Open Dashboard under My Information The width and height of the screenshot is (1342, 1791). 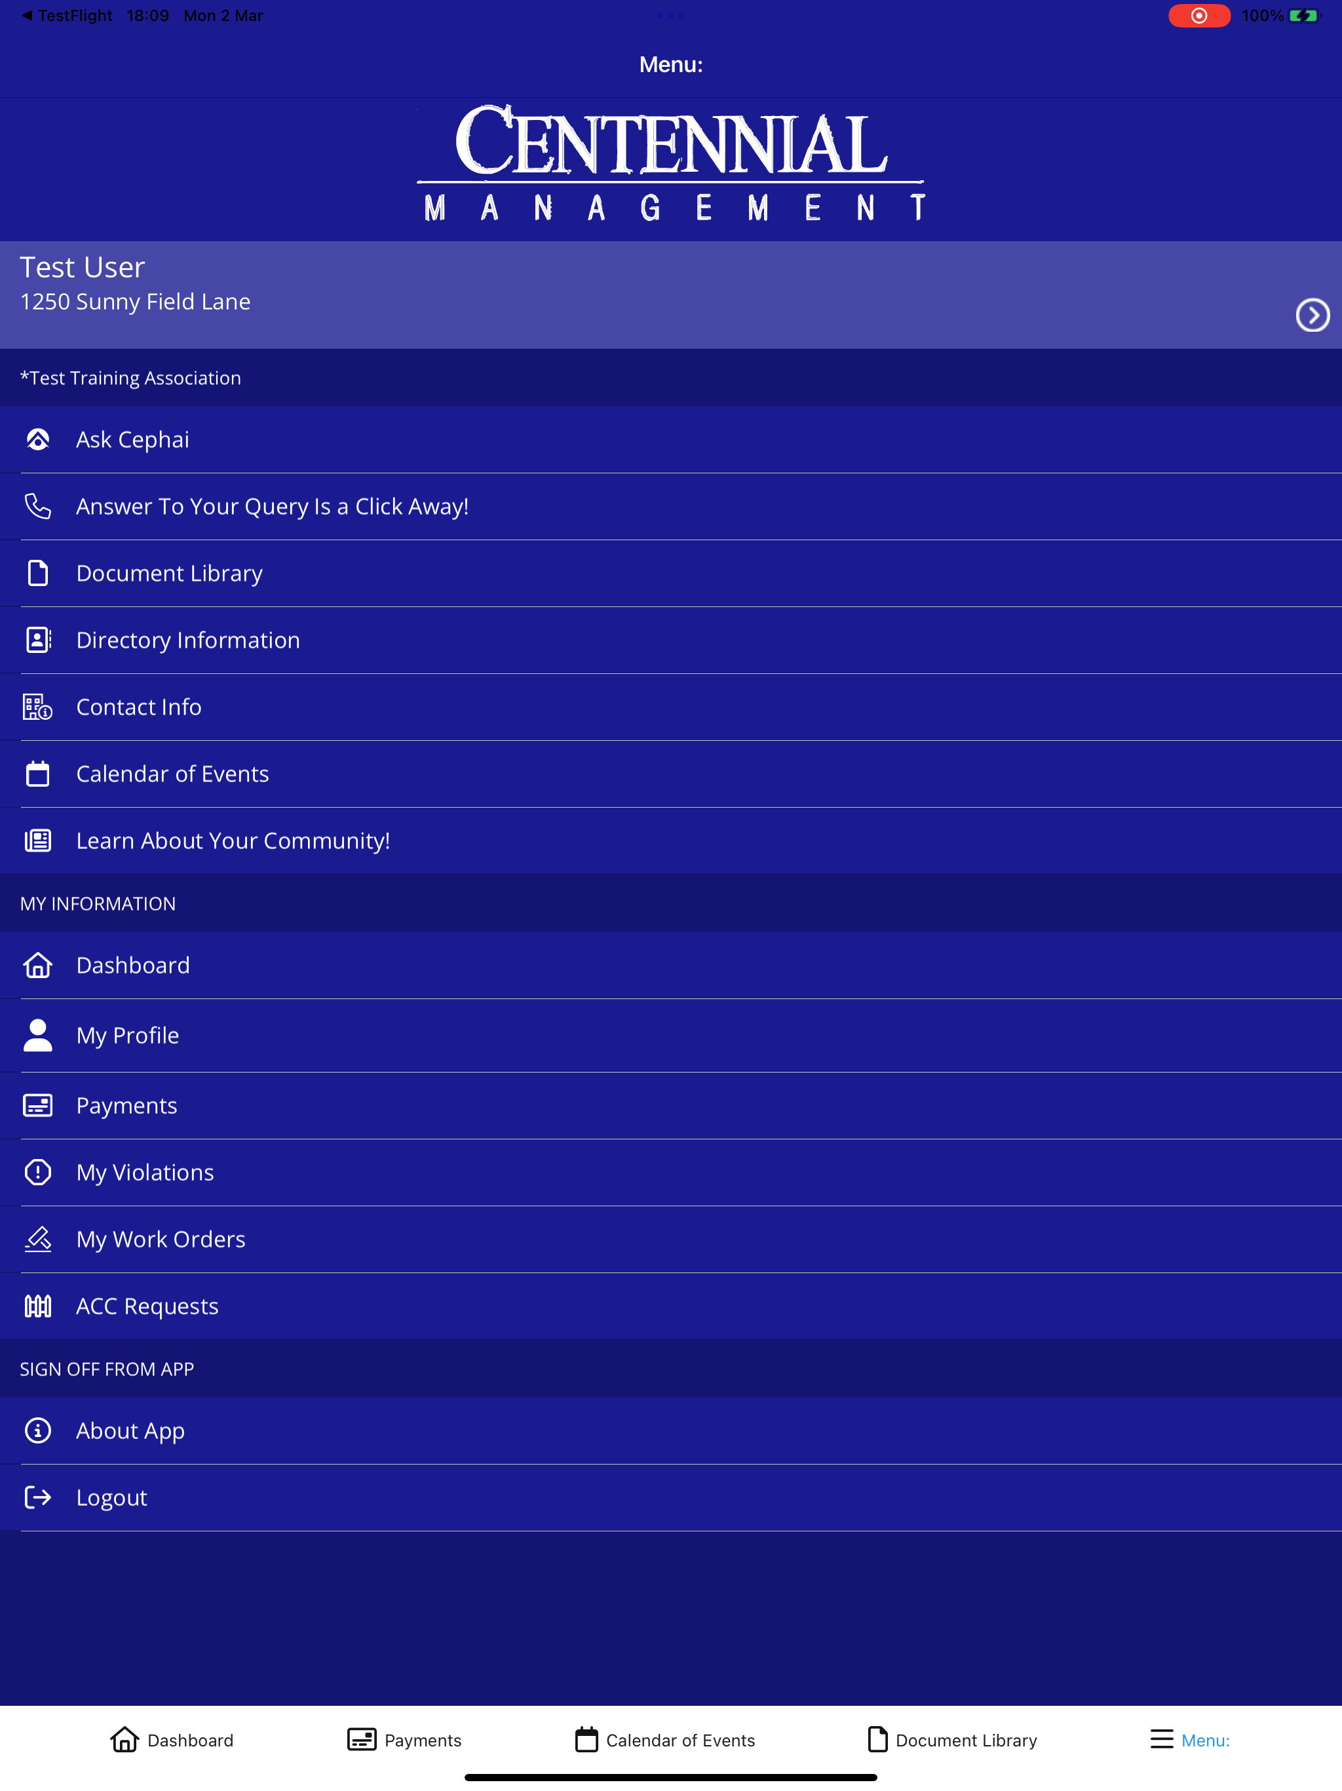point(671,965)
